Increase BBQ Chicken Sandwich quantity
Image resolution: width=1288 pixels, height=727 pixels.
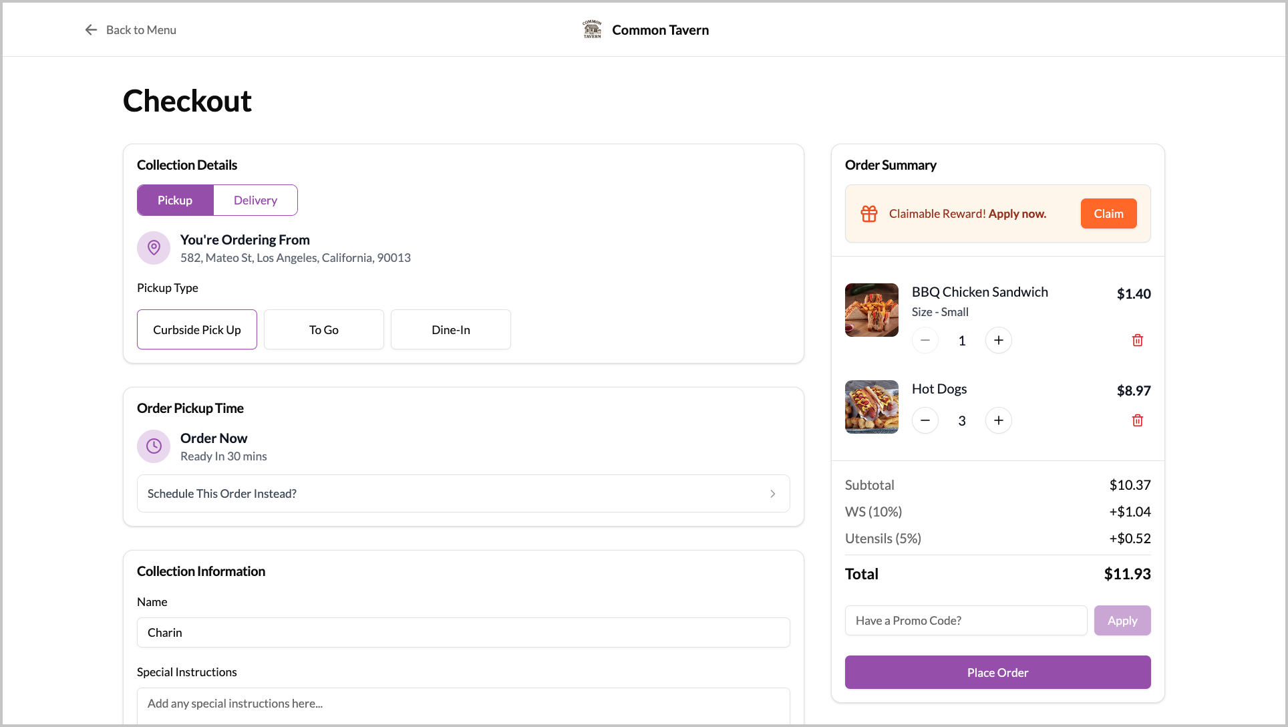998,341
